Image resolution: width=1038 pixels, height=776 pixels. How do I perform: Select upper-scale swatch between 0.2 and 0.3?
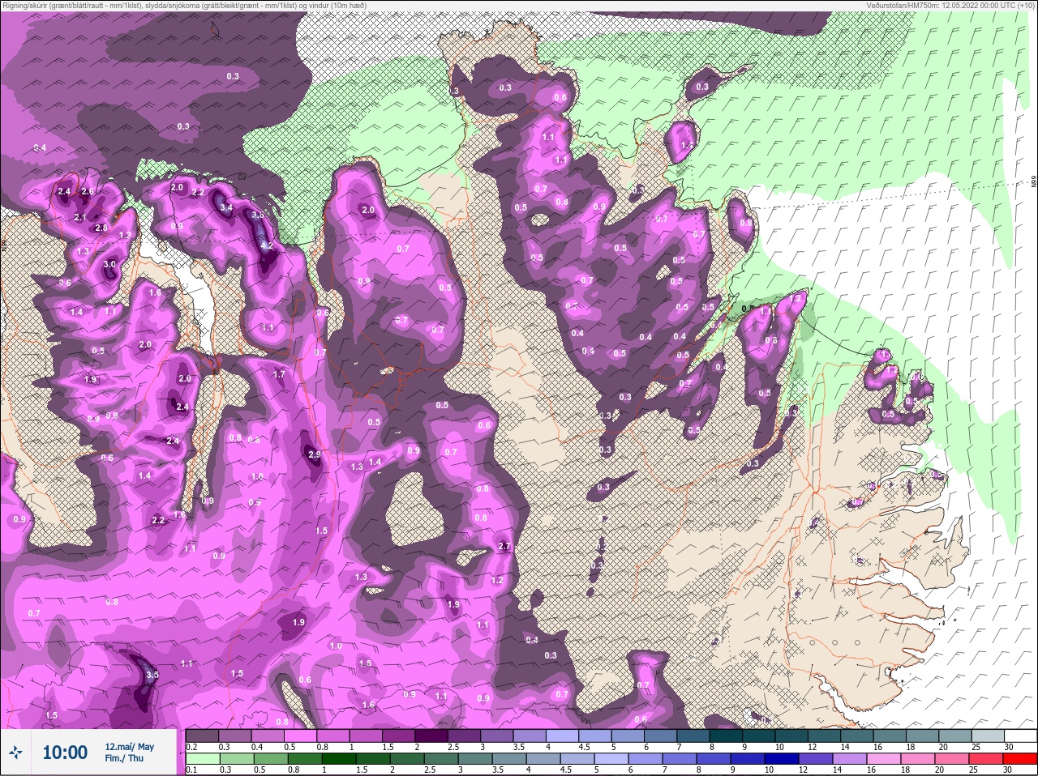tap(202, 735)
